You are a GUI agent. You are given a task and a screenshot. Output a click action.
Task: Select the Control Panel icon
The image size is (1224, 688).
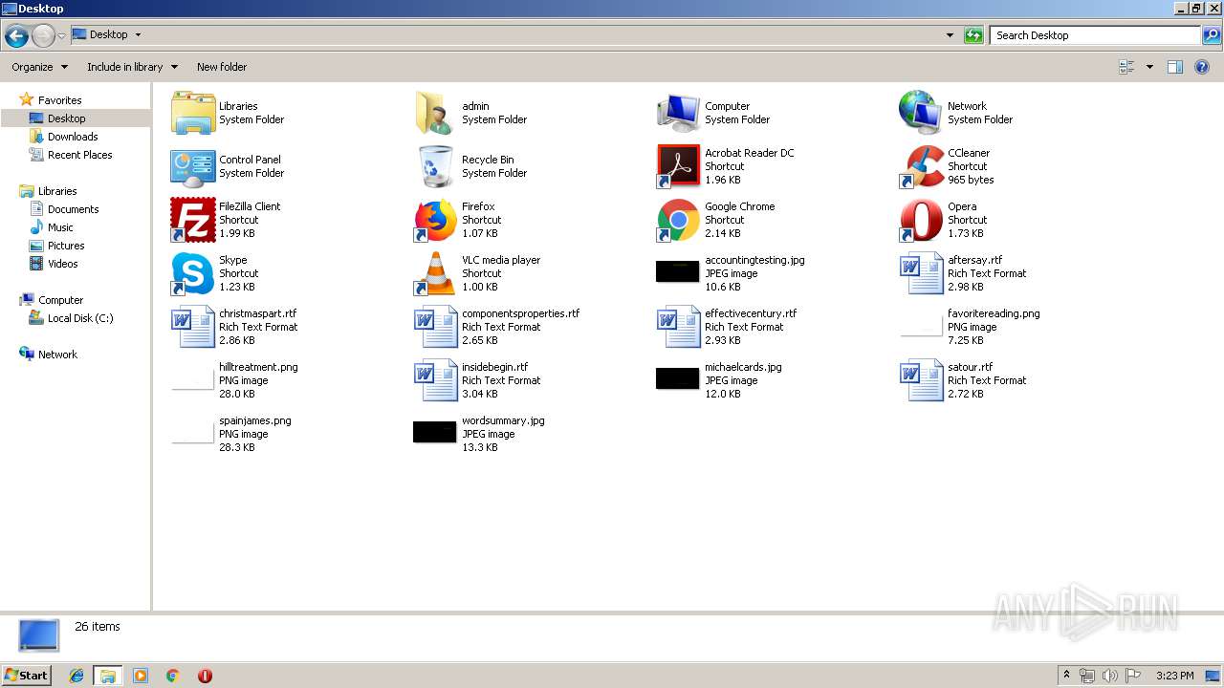(x=193, y=166)
